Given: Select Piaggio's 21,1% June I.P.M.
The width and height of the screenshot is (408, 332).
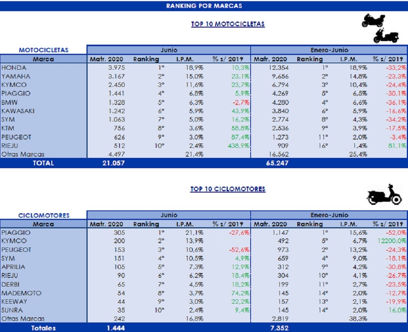Looking at the screenshot, I should (x=194, y=232).
